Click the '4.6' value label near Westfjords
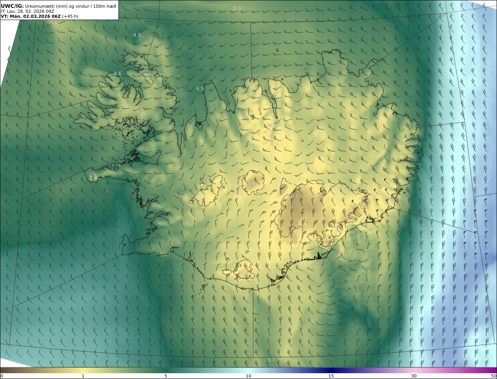Image resolution: width=497 pixels, height=379 pixels. (x=118, y=73)
